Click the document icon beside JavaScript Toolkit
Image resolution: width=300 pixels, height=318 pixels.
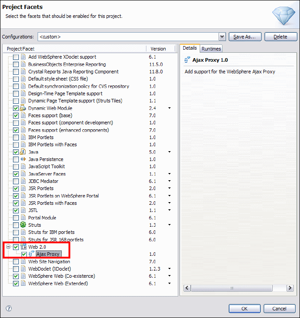pyautogui.click(x=23, y=166)
